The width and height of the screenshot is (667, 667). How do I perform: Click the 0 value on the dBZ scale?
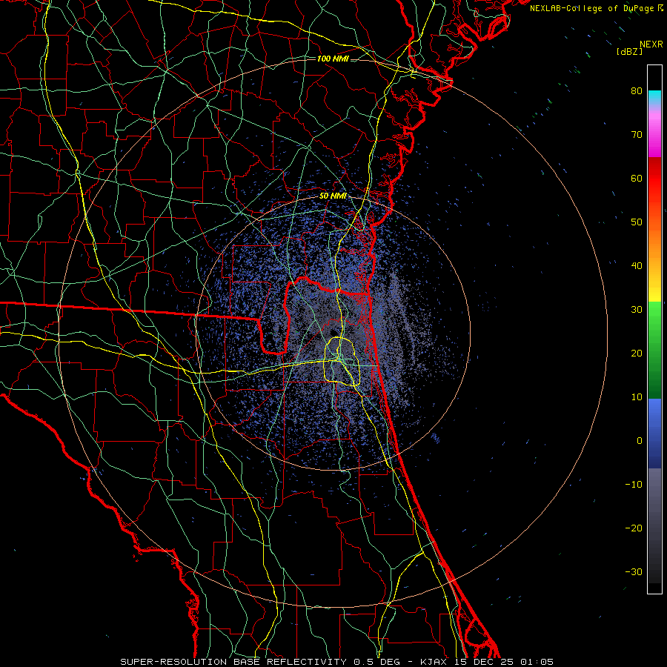click(x=640, y=441)
